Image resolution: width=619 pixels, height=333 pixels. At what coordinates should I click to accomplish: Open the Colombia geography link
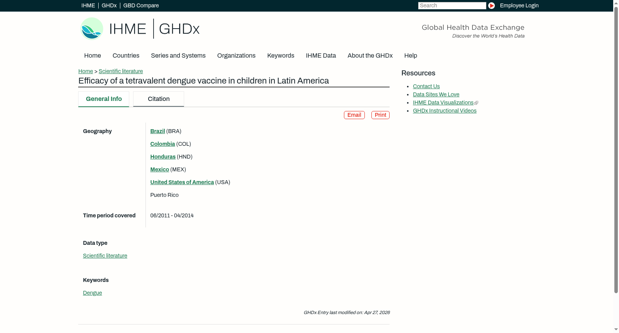tap(162, 144)
